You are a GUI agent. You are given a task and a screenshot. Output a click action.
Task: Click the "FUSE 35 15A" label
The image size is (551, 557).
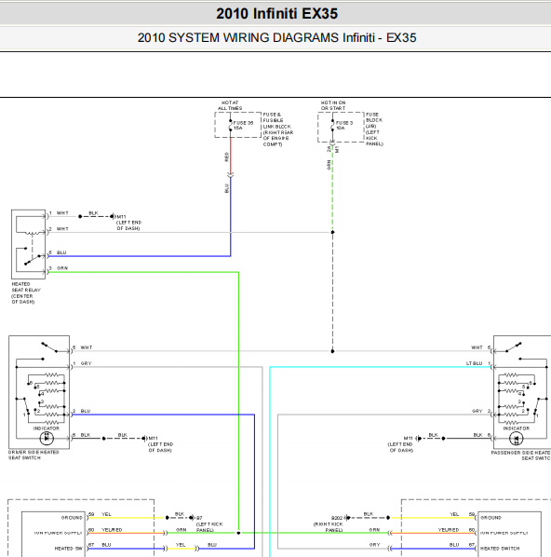pos(243,125)
